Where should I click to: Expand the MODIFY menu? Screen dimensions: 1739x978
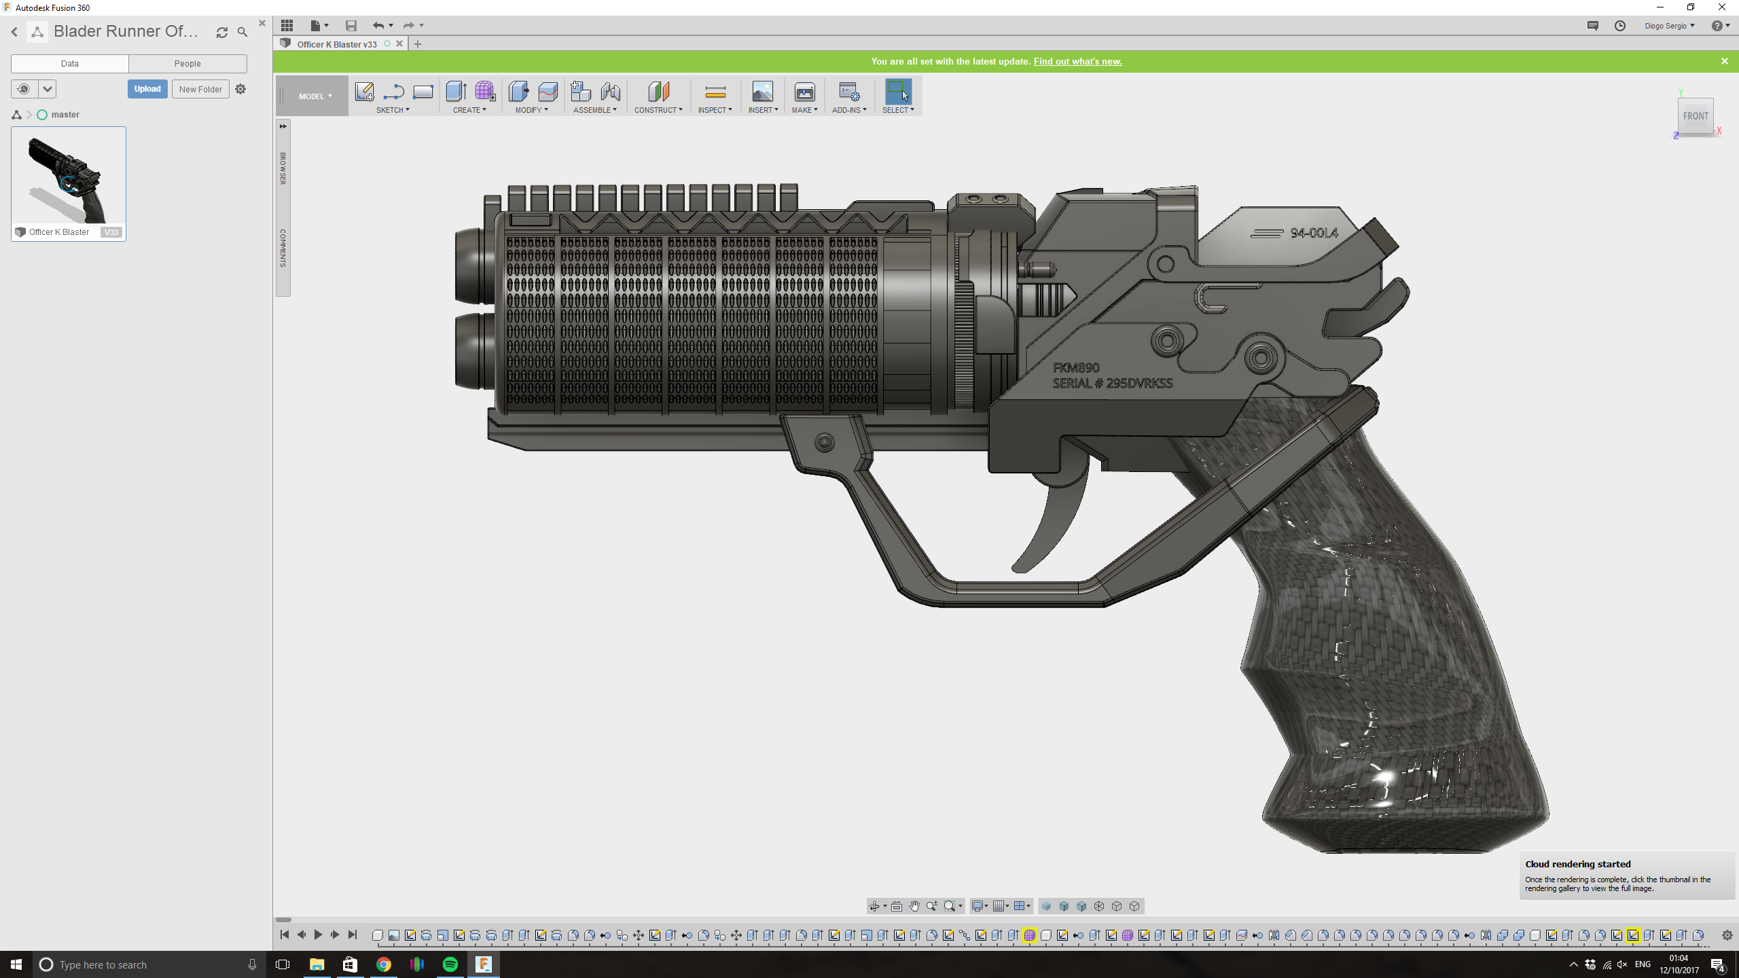pyautogui.click(x=531, y=110)
